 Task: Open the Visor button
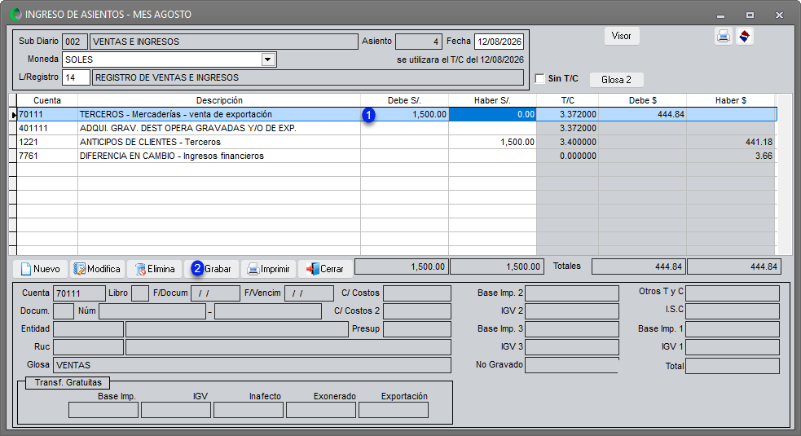(622, 36)
